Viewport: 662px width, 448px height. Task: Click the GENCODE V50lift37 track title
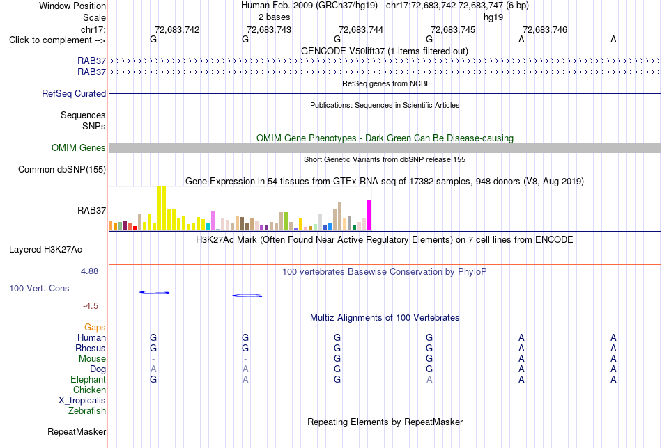click(x=384, y=51)
